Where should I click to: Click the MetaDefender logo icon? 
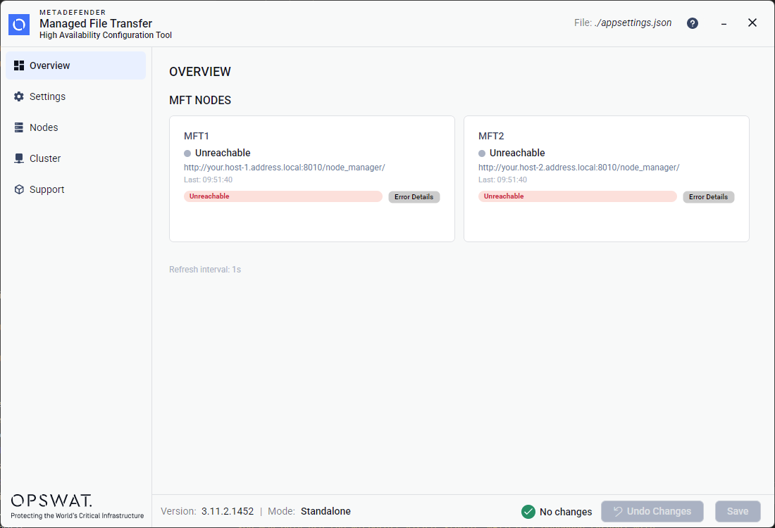(19, 24)
